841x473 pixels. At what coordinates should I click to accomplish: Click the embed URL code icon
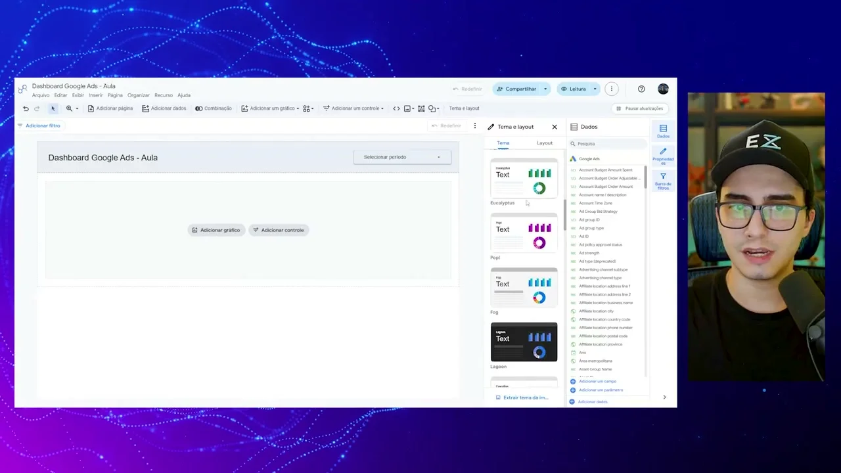pyautogui.click(x=396, y=108)
